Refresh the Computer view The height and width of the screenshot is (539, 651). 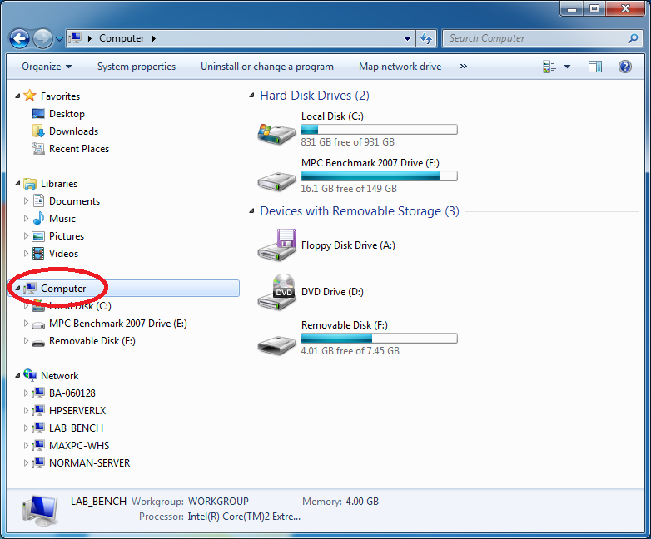pyautogui.click(x=426, y=38)
